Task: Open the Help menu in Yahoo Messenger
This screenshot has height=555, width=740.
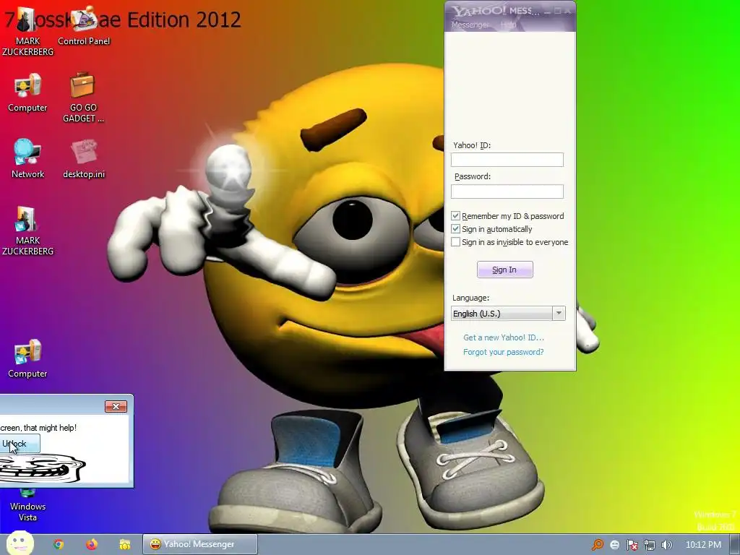Action: [x=508, y=25]
